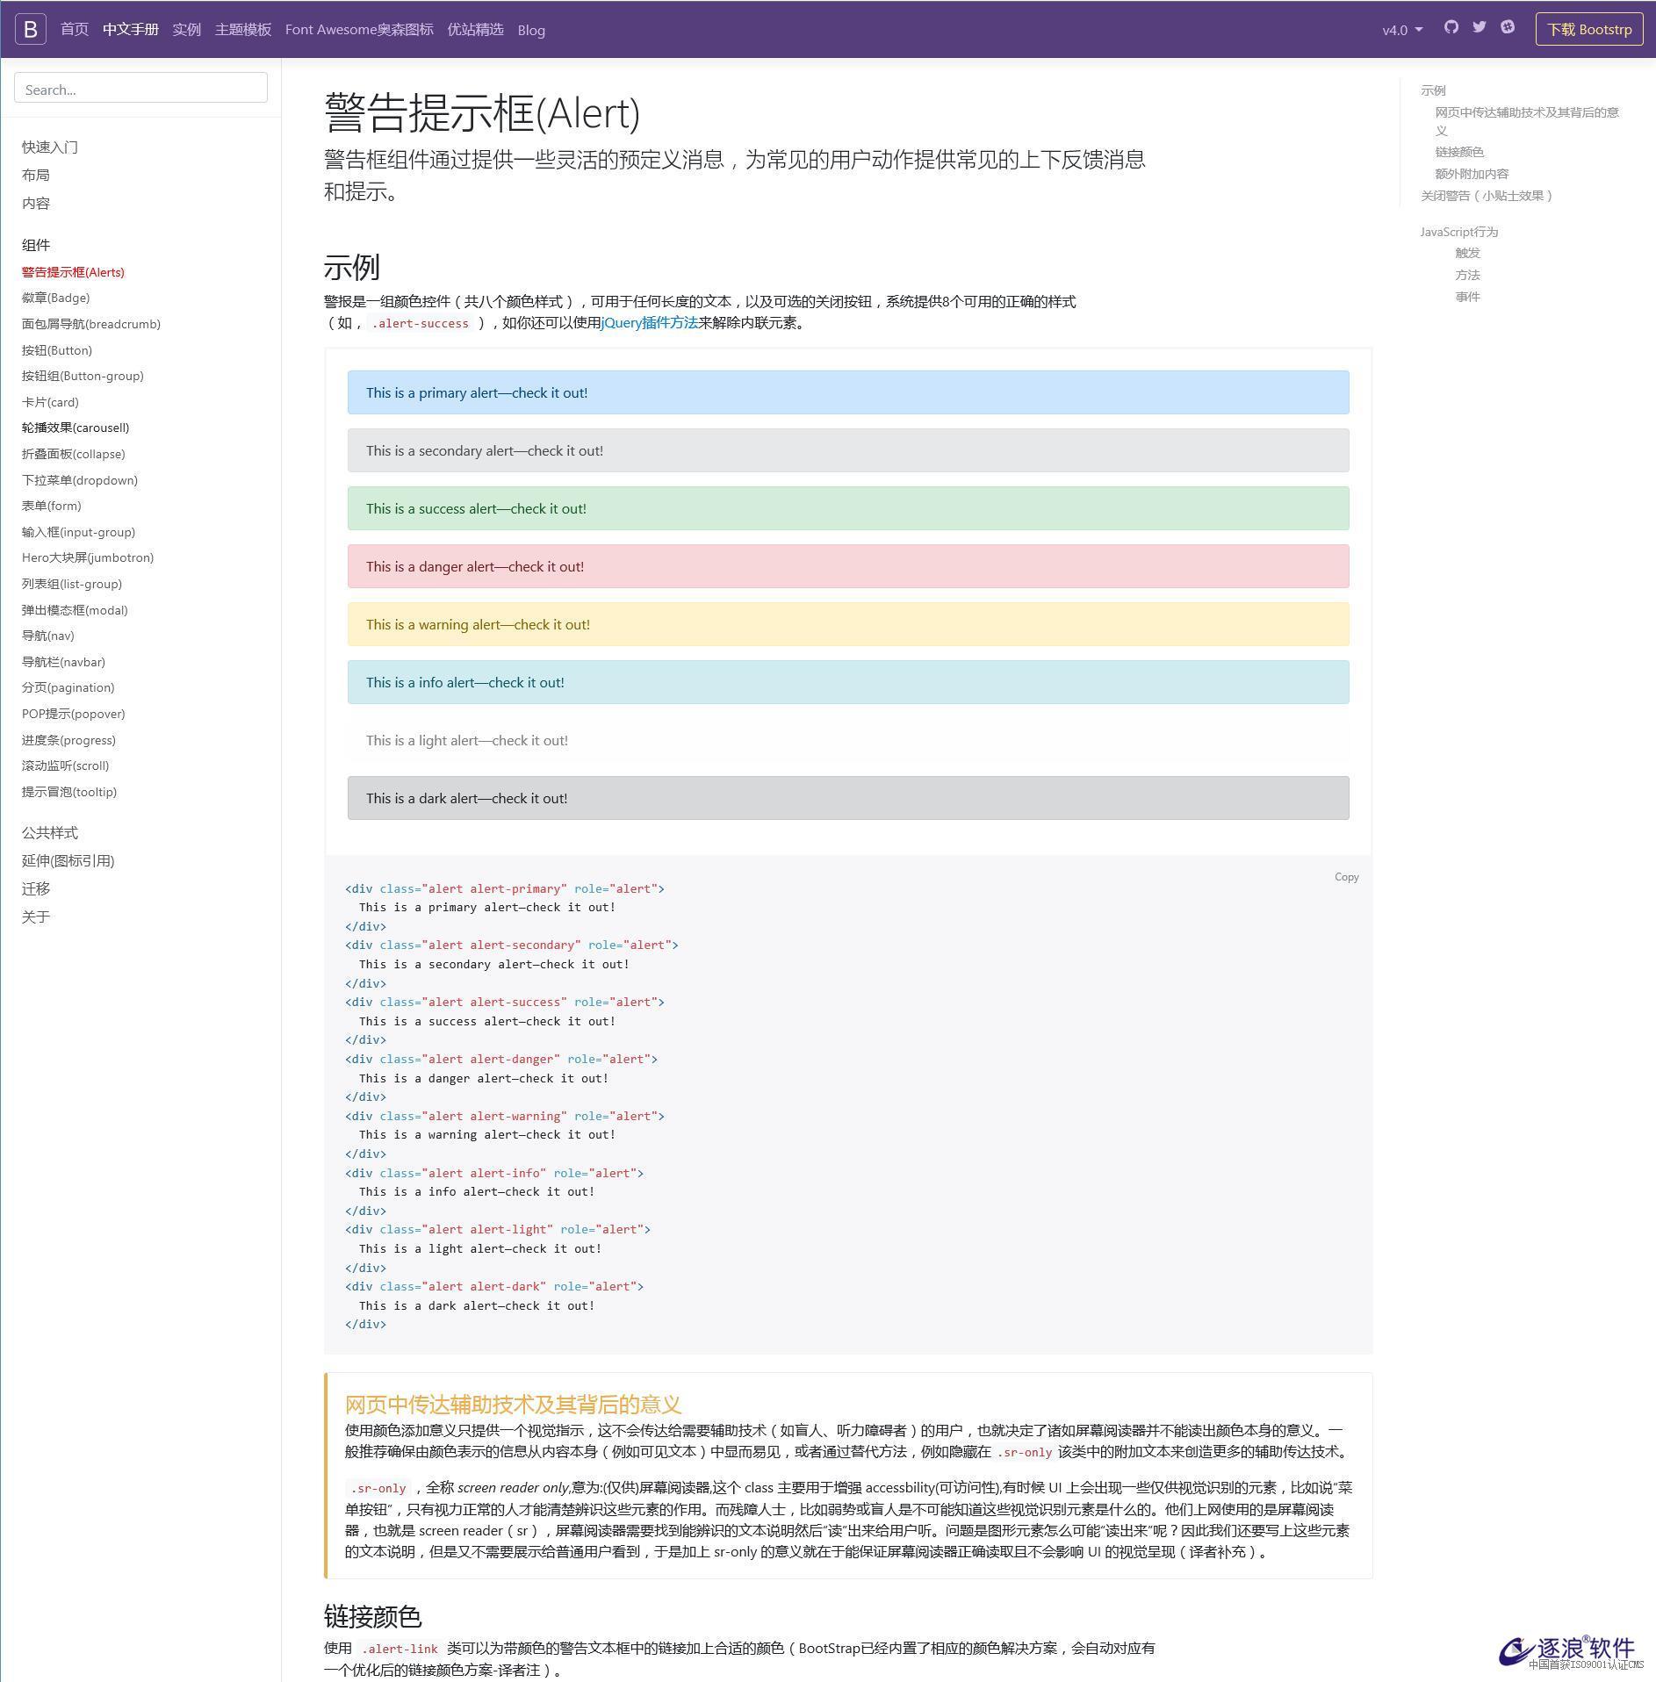Open 导航栏(navbar) sidebar link

(x=63, y=662)
